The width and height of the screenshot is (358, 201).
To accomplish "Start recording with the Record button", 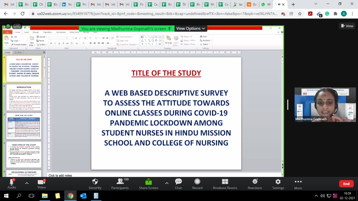I will (197, 184).
